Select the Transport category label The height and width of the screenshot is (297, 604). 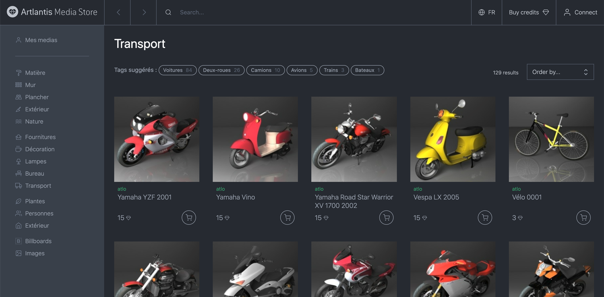pos(38,186)
